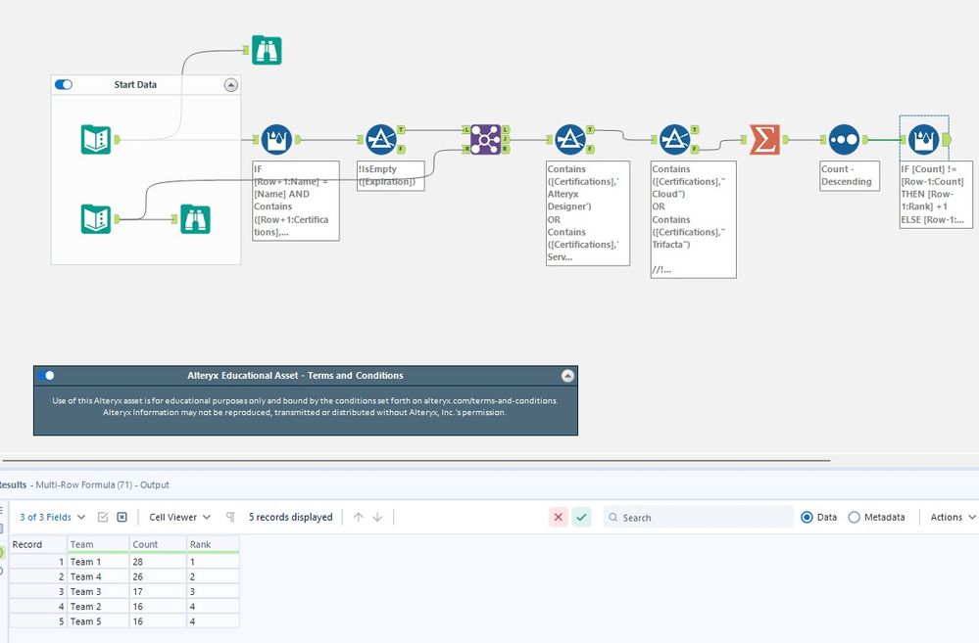The width and height of the screenshot is (979, 643).
Task: Click the annotation starting IF [Count] !=
Action: point(936,195)
